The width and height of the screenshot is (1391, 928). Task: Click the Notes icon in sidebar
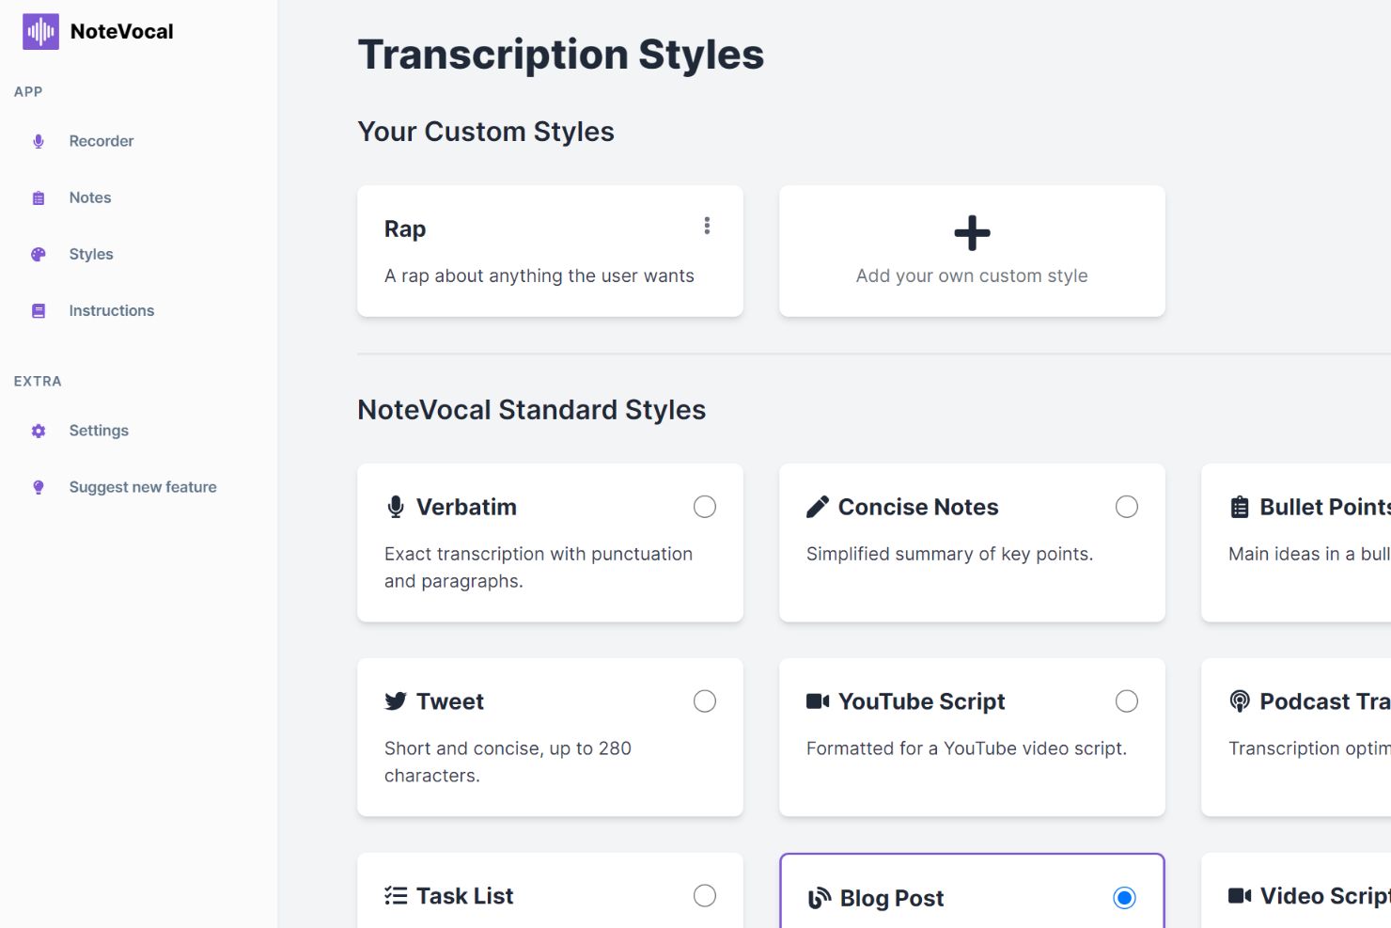pos(39,198)
